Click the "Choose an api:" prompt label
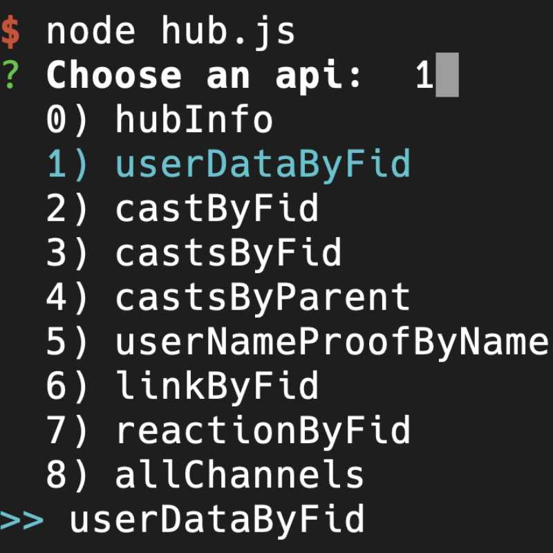Image resolution: width=553 pixels, height=553 pixels. 205,76
